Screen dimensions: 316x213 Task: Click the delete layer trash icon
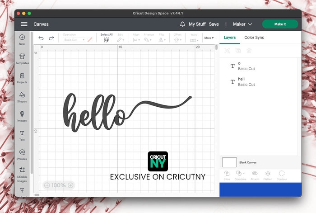[249, 51]
